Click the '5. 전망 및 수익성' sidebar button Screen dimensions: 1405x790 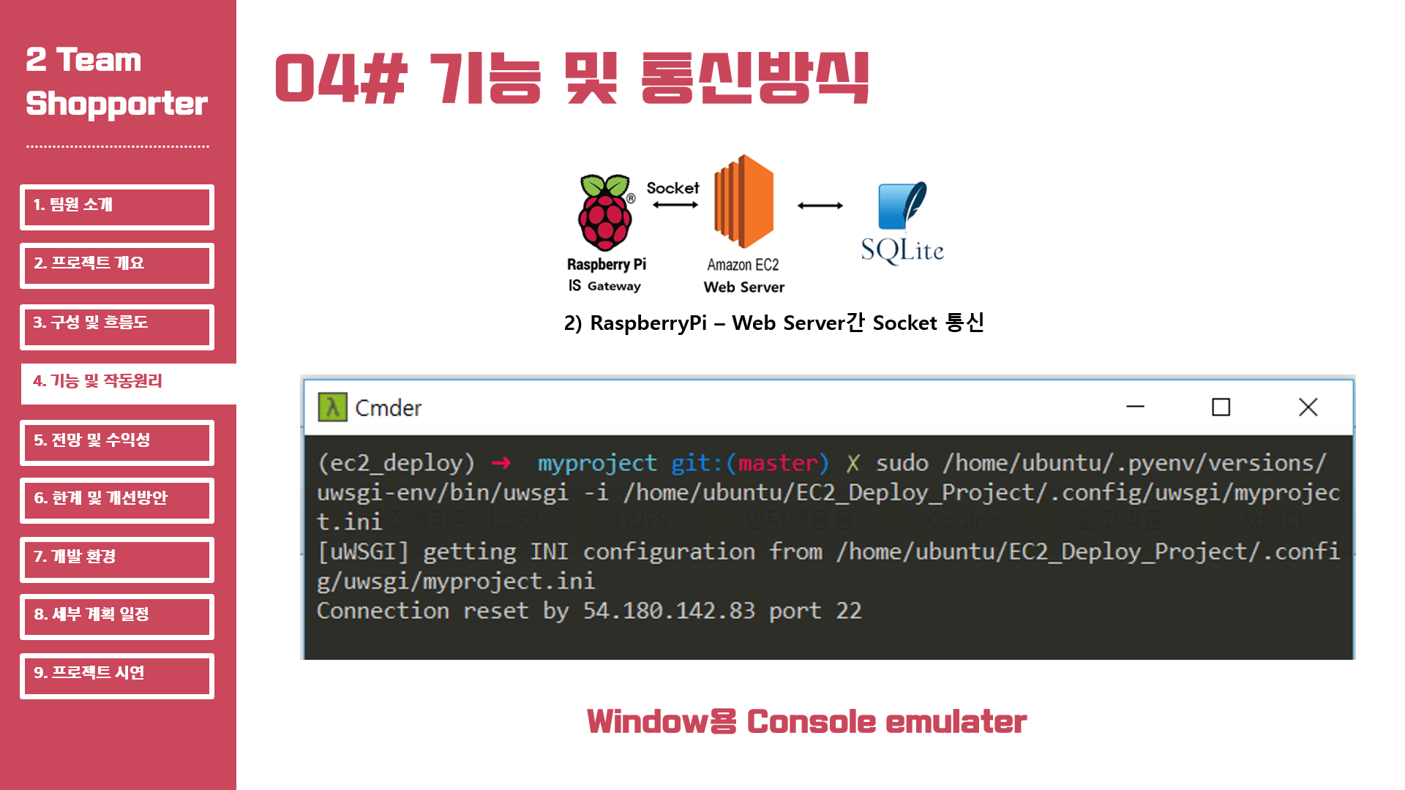[117, 440]
